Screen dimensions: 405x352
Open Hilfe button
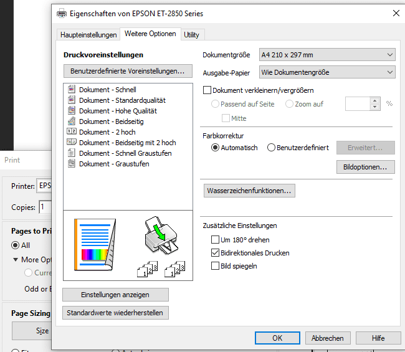coord(378,338)
